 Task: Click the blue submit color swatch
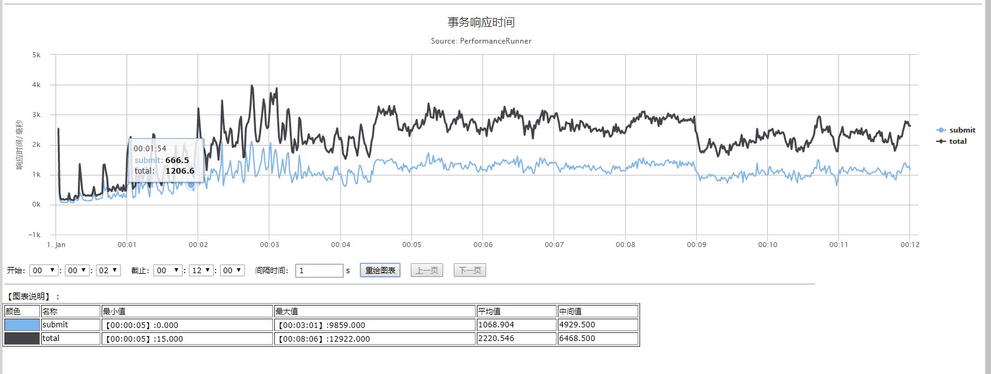(22, 325)
